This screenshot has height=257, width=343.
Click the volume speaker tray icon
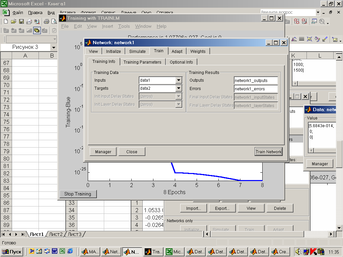[298, 252]
